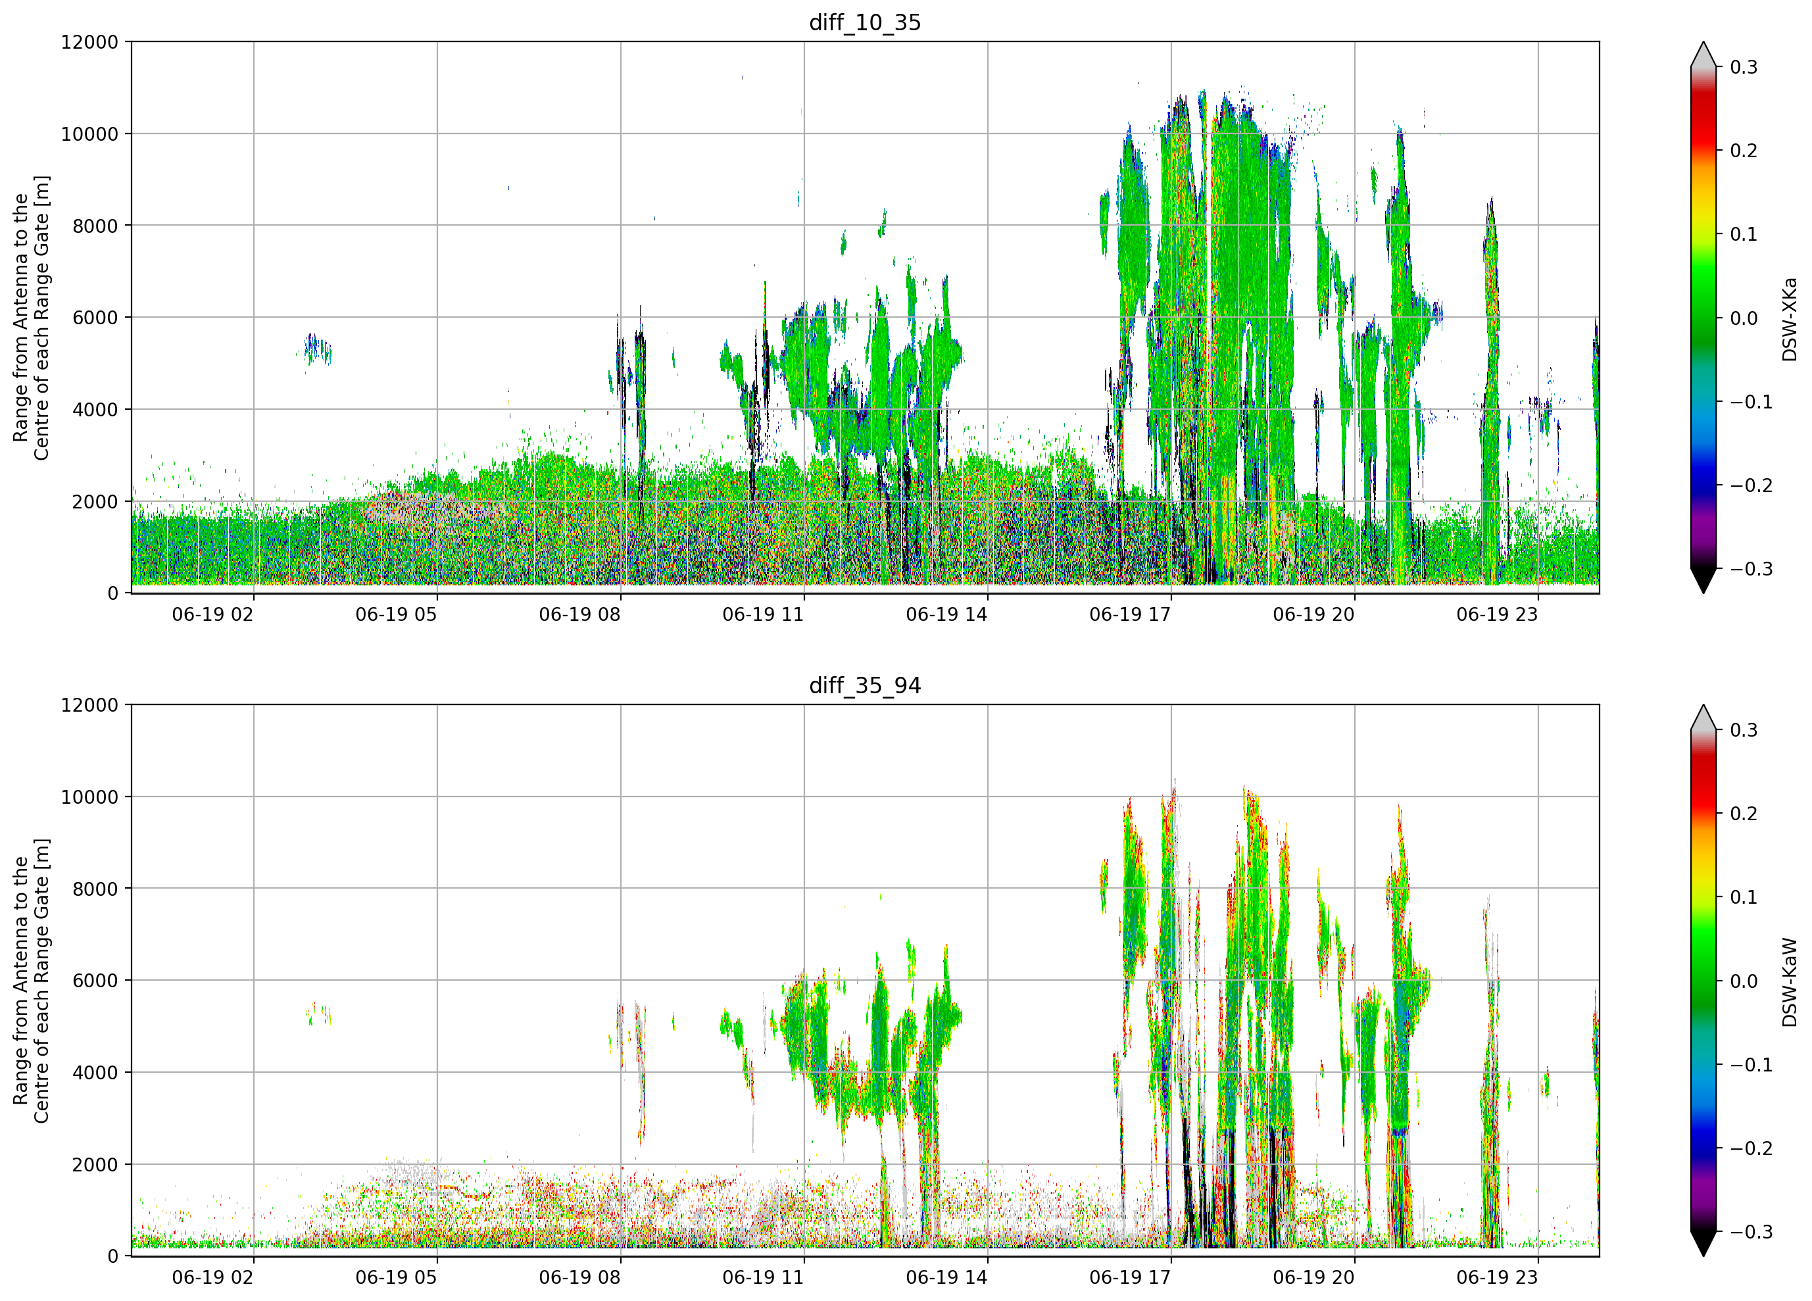This screenshot has width=1812, height=1301.
Task: Select the 06-19 11 tick label under diff_10_35
Action: pyautogui.click(x=763, y=614)
